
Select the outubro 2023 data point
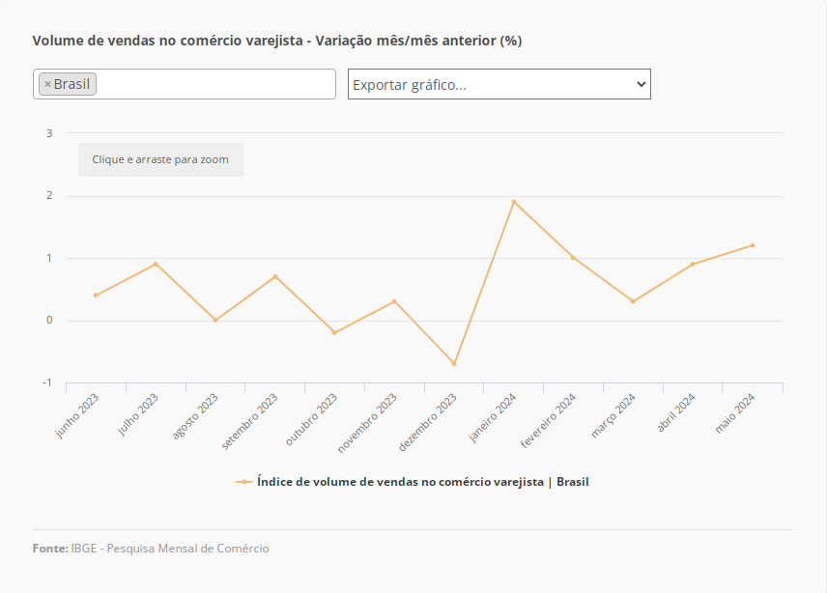334,332
